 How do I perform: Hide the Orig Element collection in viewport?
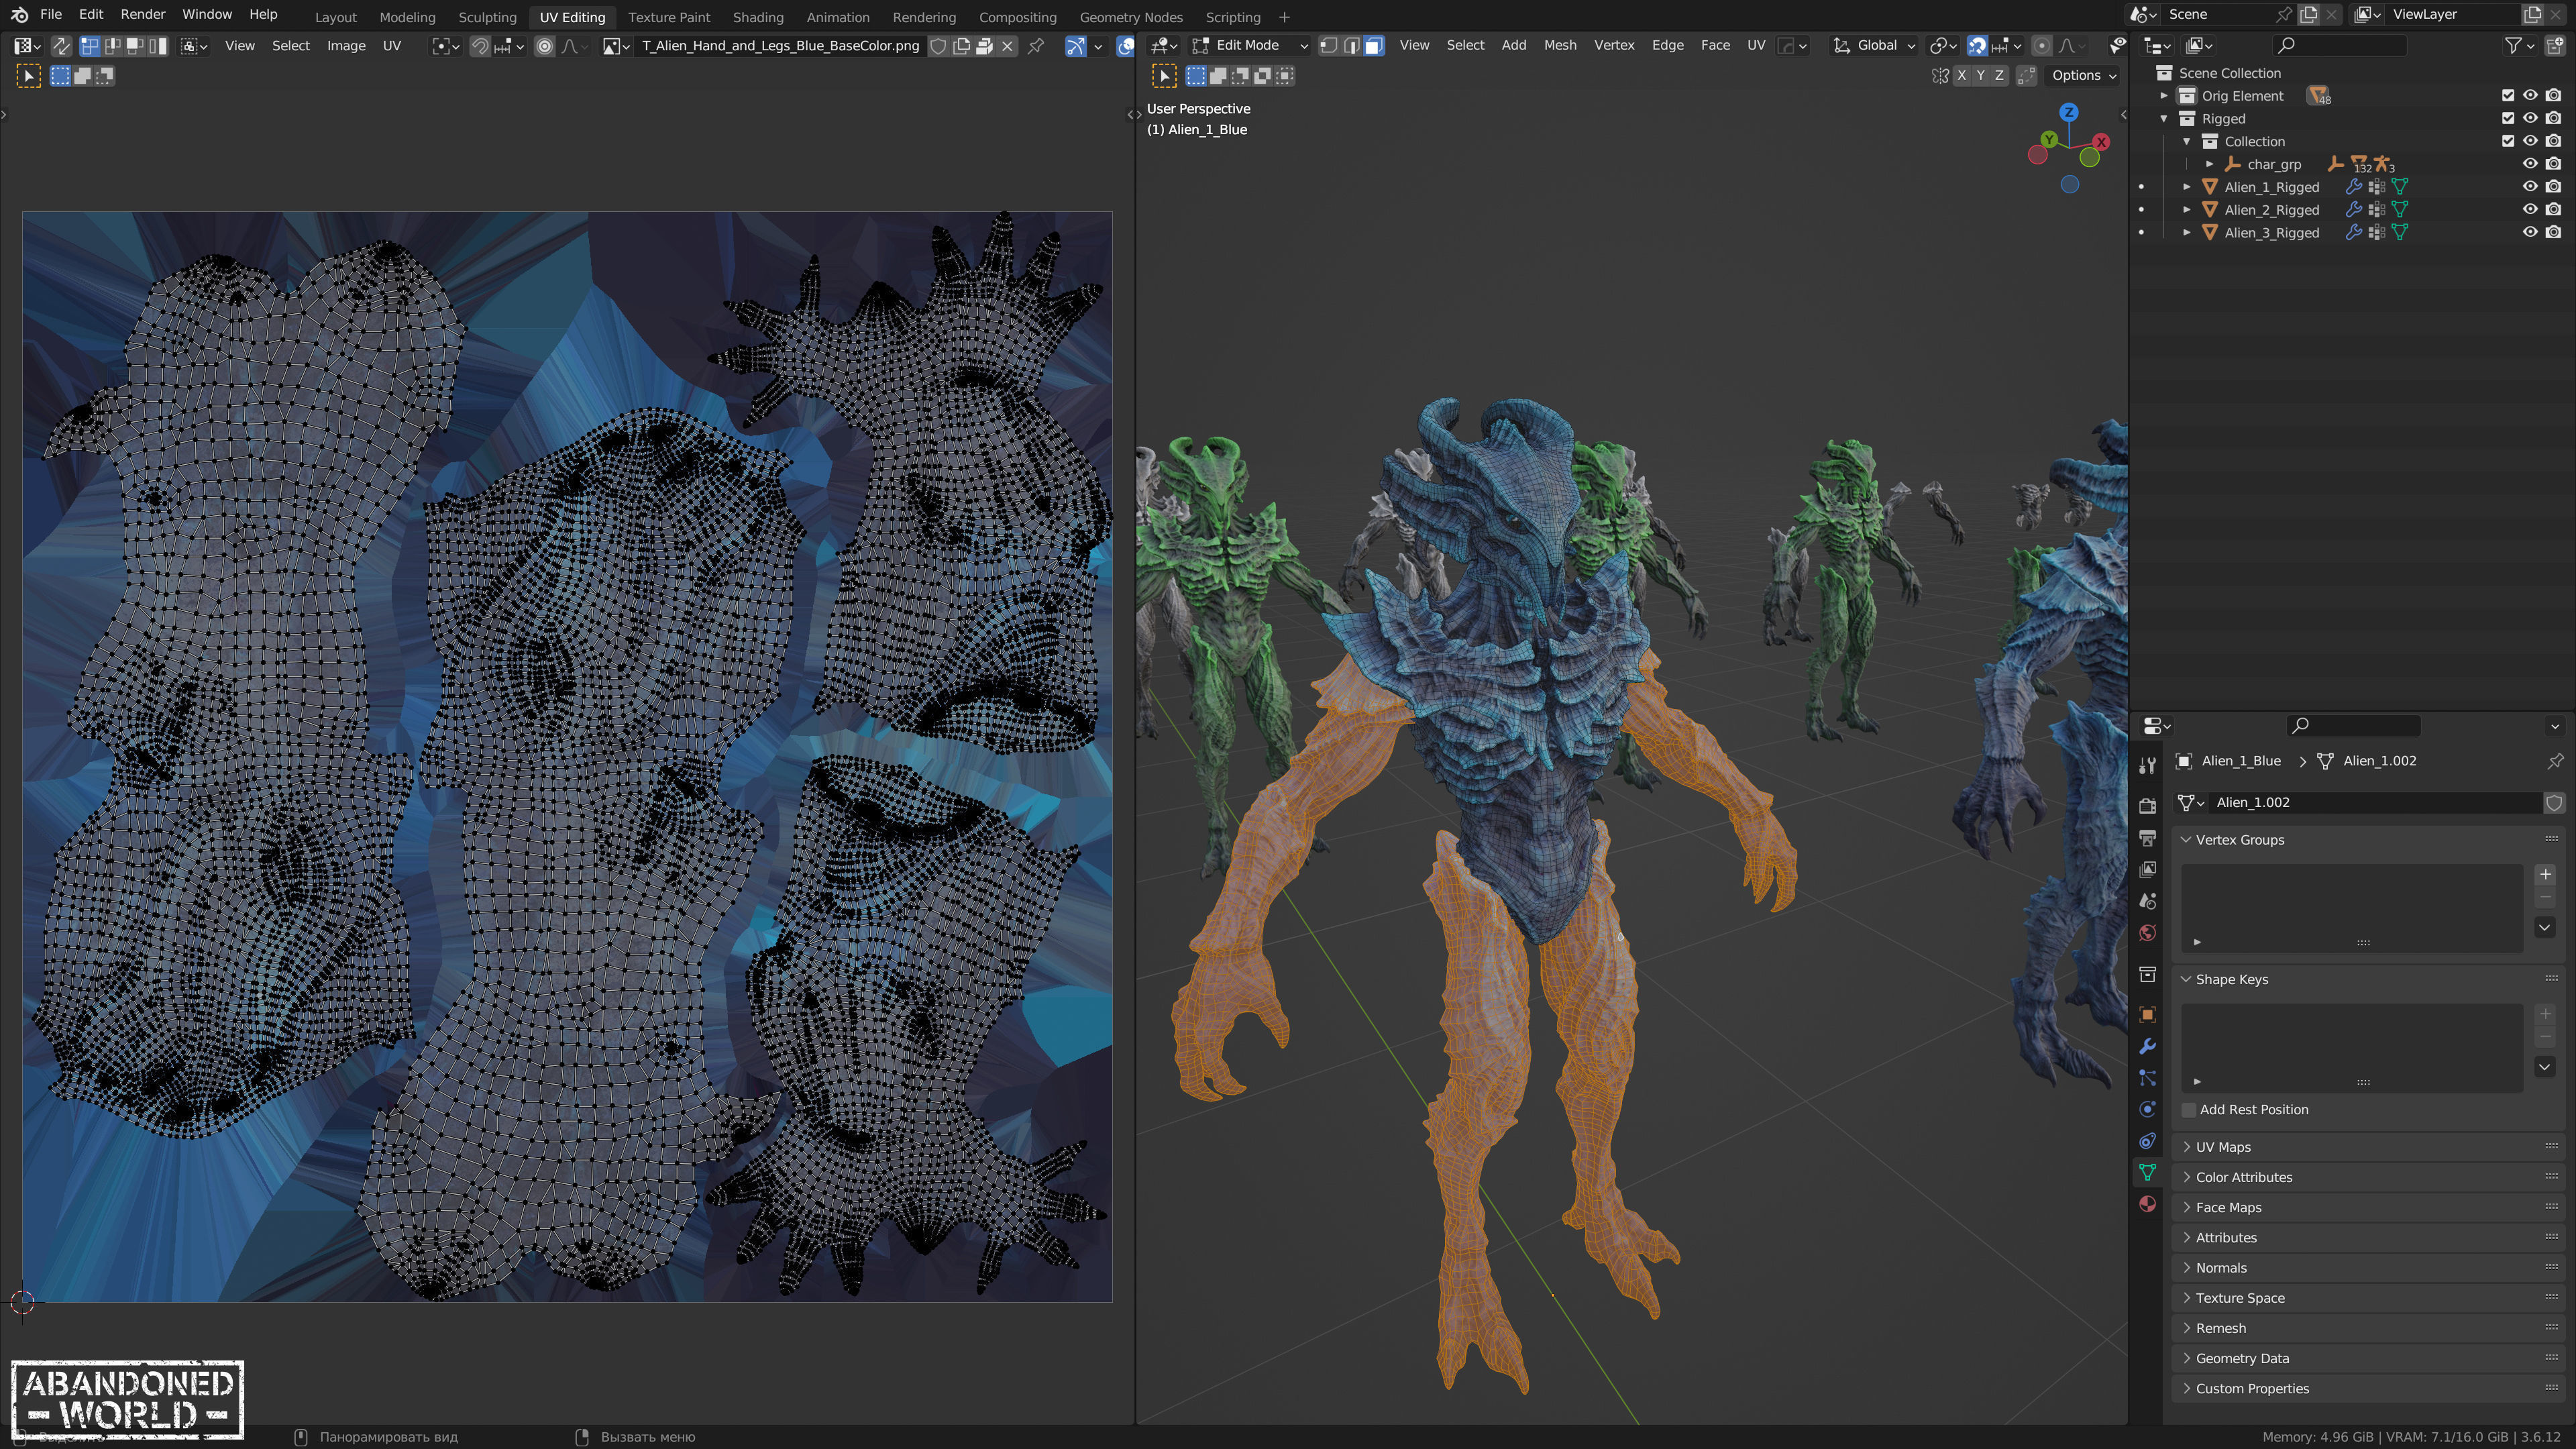[2530, 96]
